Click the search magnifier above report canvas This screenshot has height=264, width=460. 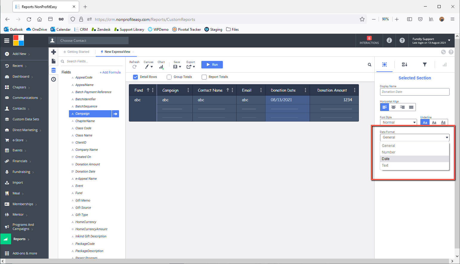[x=370, y=65]
